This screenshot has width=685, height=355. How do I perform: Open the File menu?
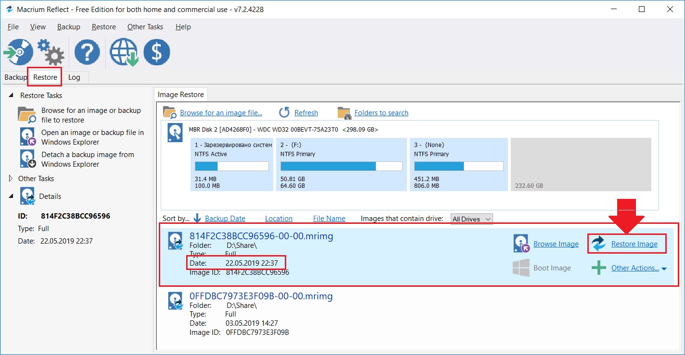pos(13,27)
